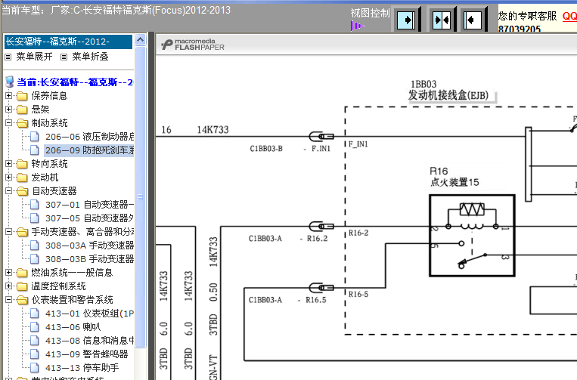Image resolution: width=577 pixels, height=380 pixels.
Task: Click the folder icon for 保养信息
Action: (x=22, y=96)
